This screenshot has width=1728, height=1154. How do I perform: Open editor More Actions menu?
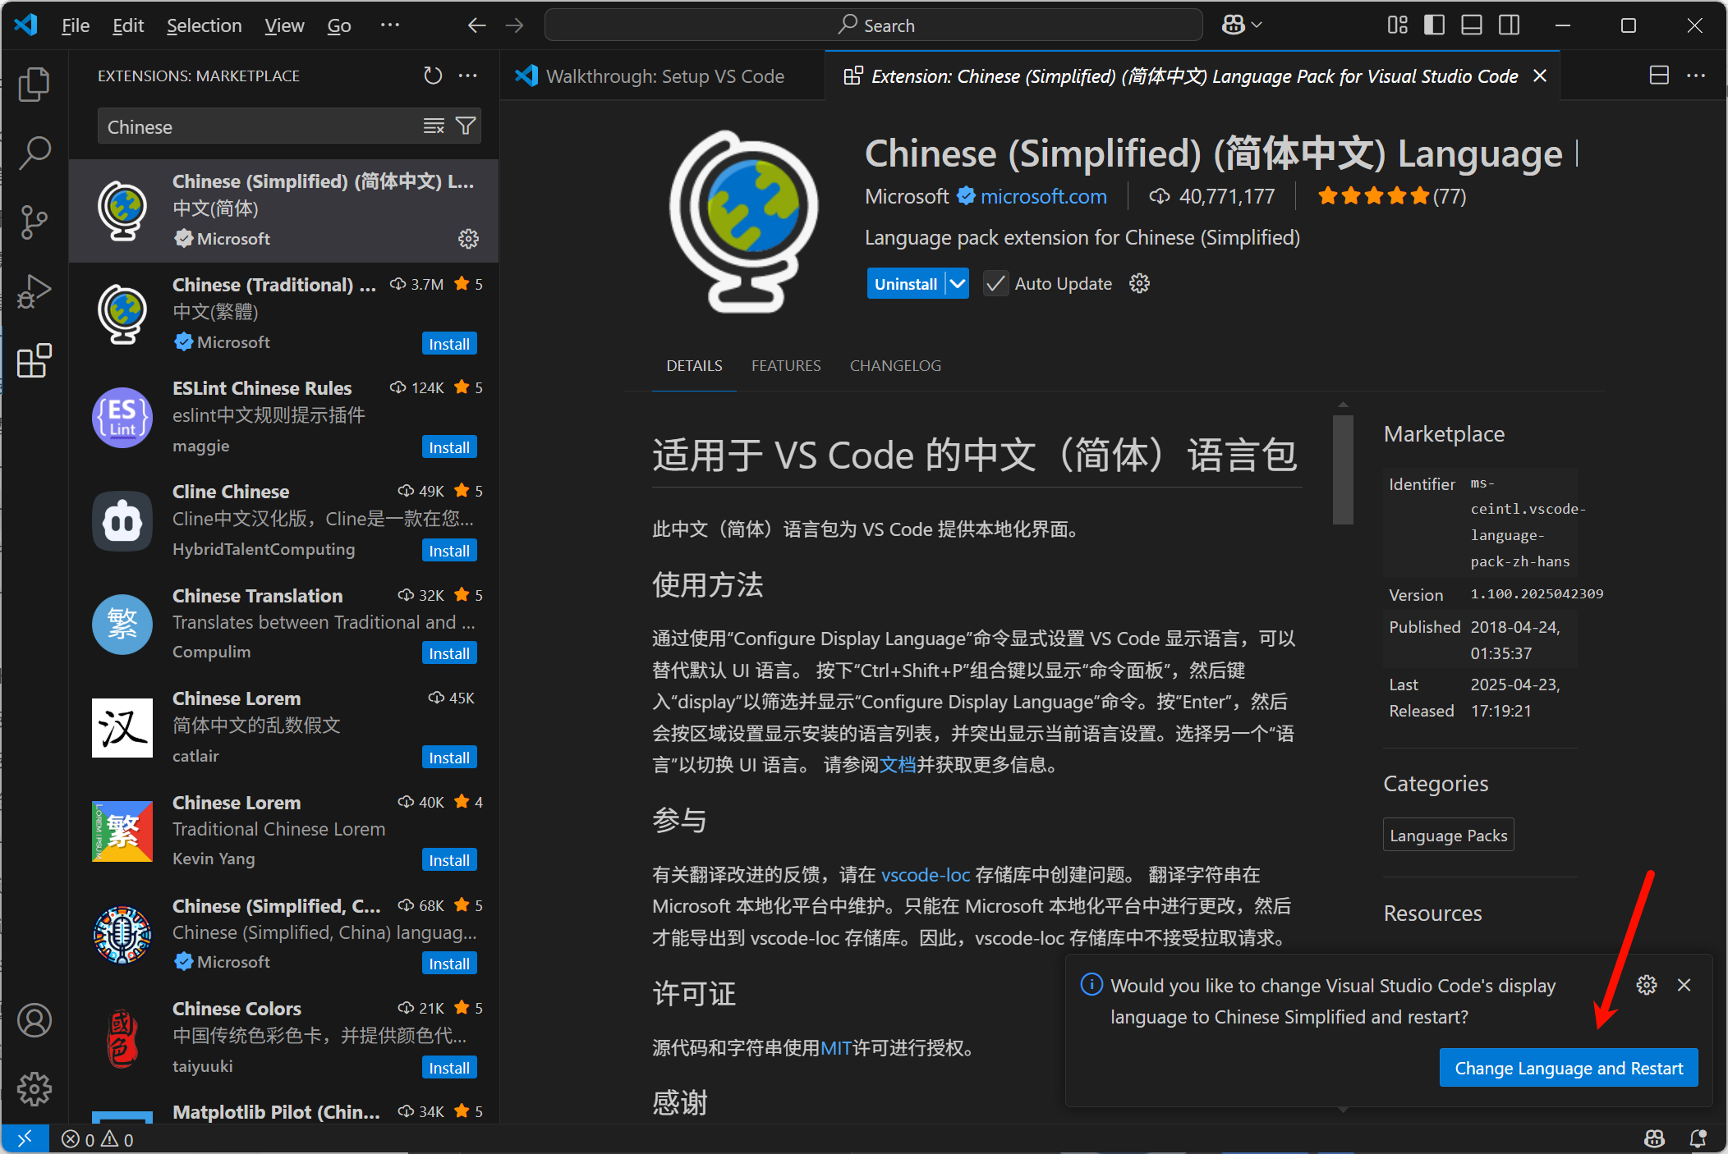point(1696,76)
